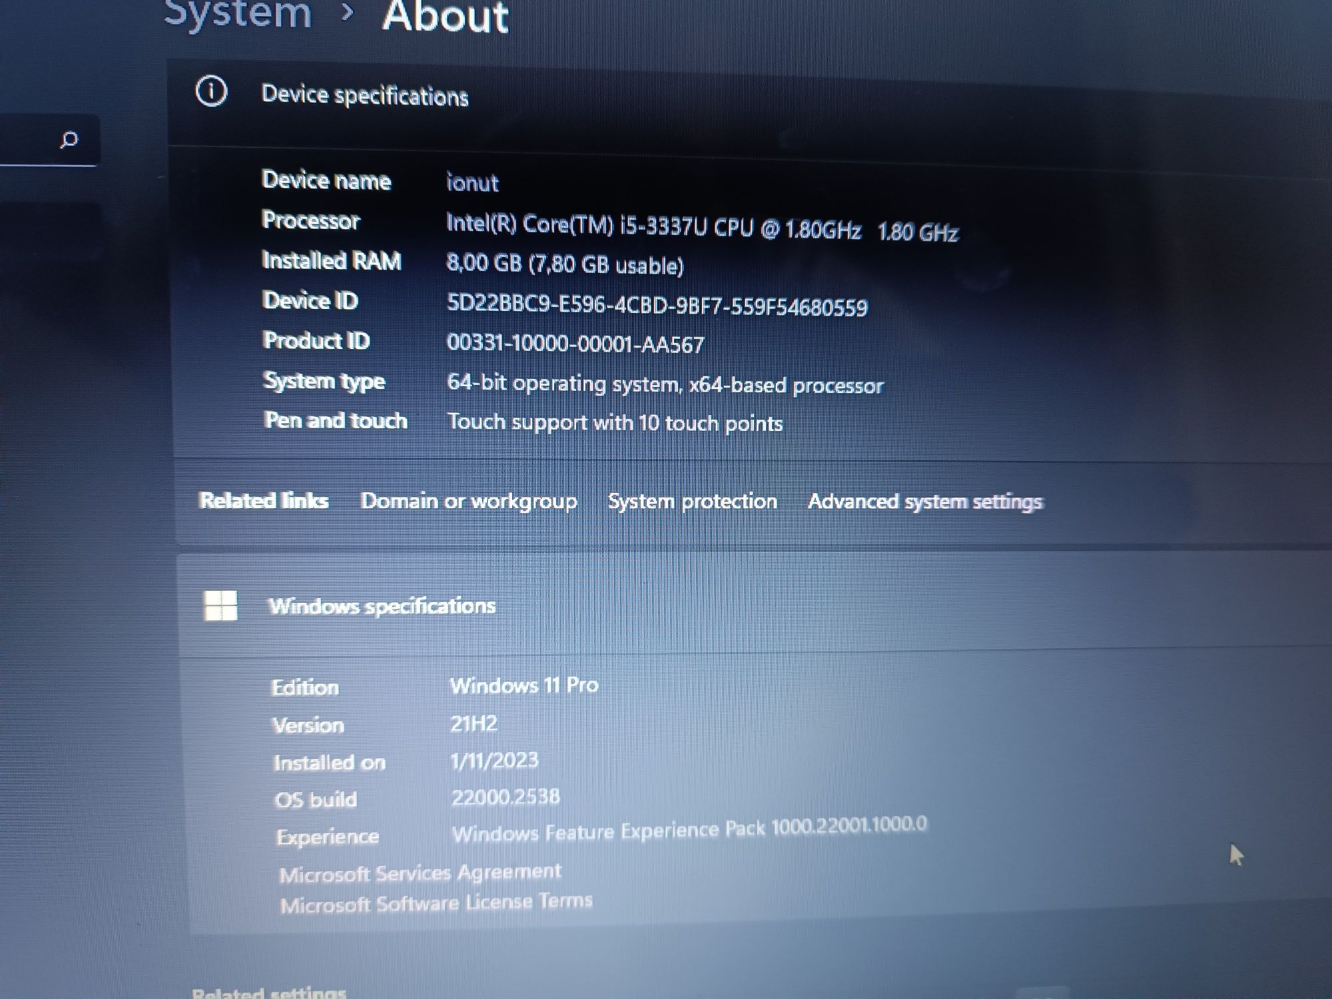Viewport: 1332px width, 999px height.
Task: Select the version value 21H2
Action: (474, 723)
